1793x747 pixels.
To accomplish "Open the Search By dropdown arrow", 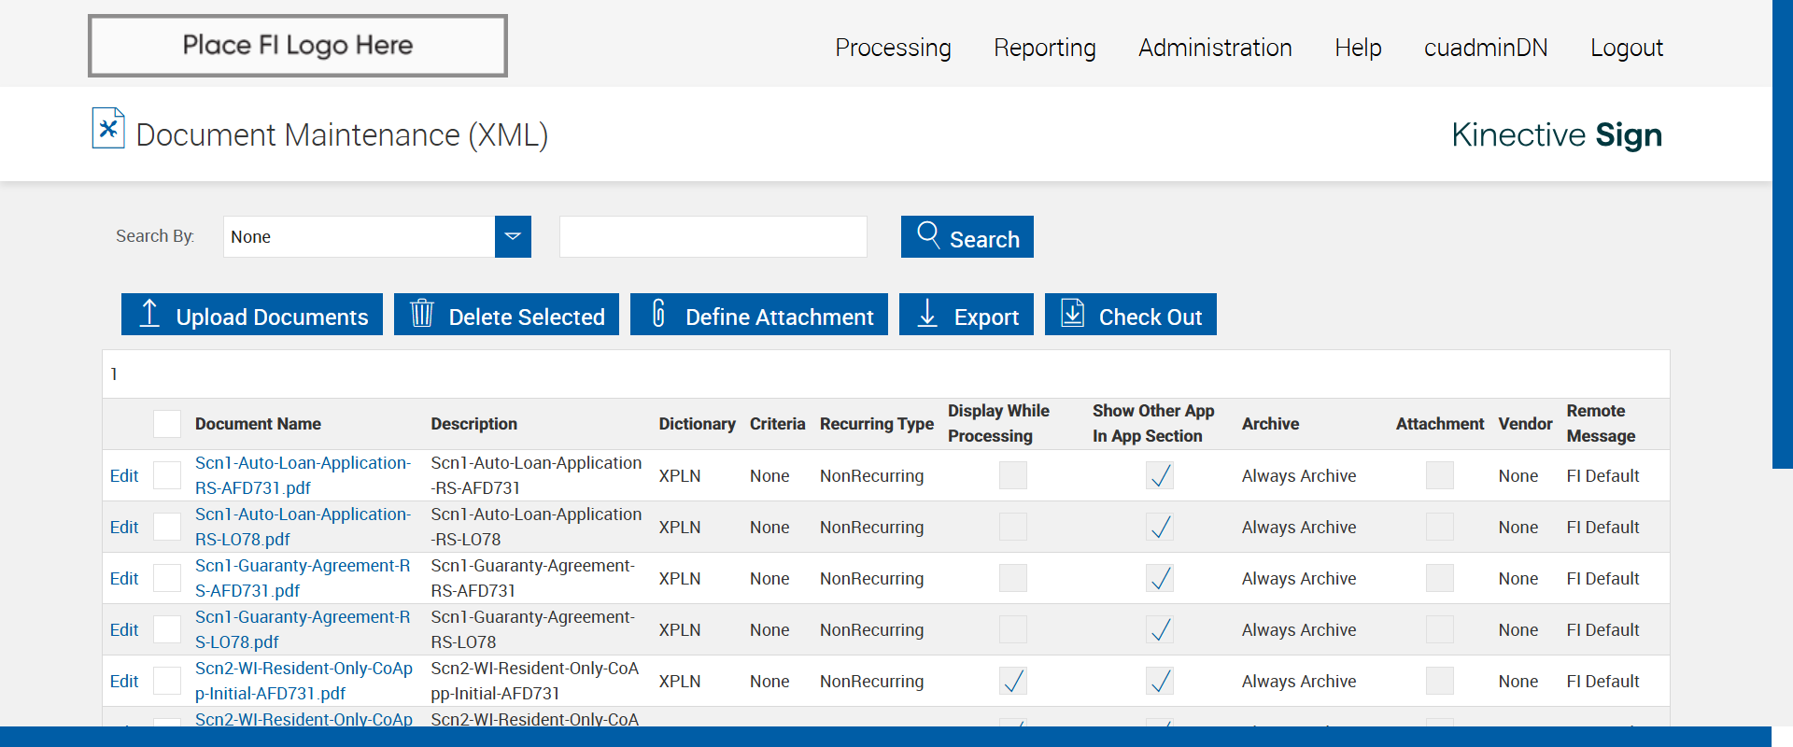I will pos(513,237).
